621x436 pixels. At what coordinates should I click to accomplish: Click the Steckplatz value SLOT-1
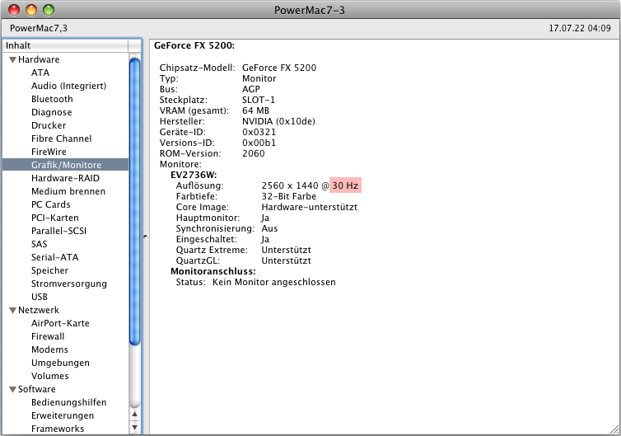pos(259,100)
